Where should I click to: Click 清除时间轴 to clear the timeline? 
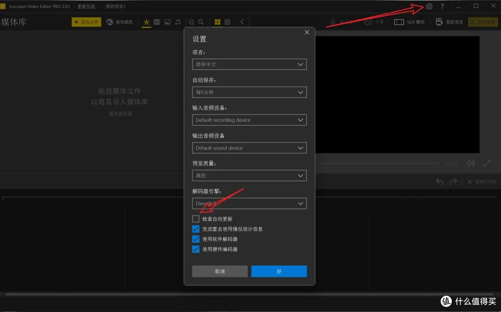[x=482, y=182]
